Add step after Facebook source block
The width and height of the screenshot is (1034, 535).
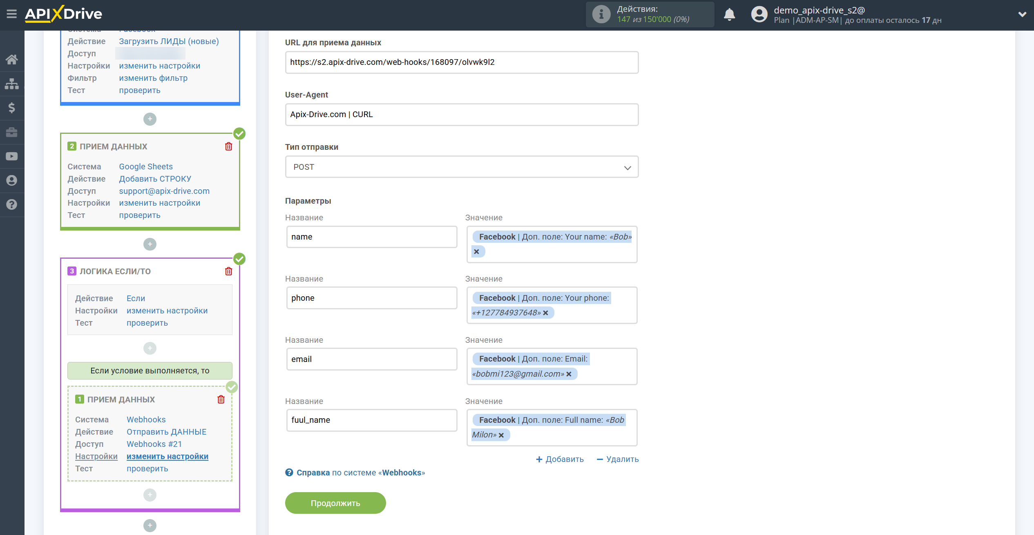coord(150,119)
